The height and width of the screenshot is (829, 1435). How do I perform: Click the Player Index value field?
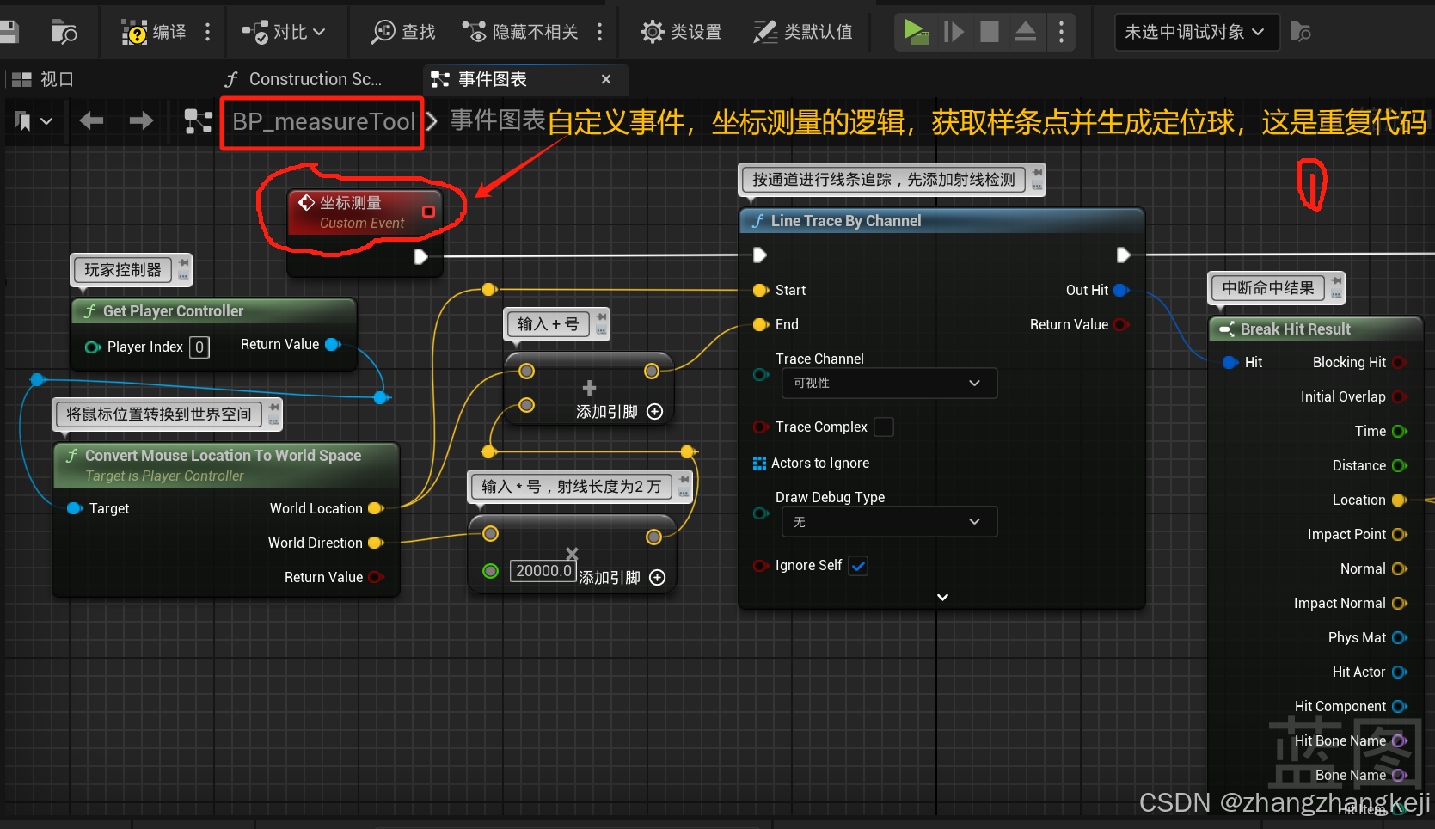199,347
